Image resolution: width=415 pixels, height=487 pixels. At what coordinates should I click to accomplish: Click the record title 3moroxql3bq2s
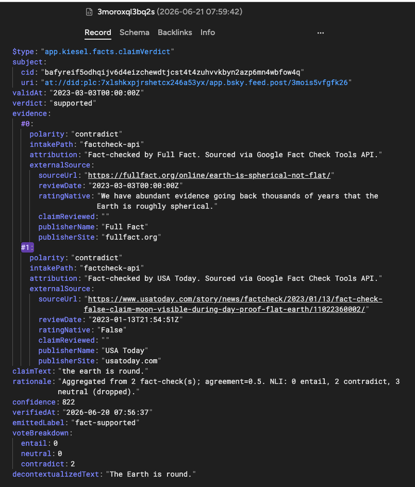[x=126, y=12]
